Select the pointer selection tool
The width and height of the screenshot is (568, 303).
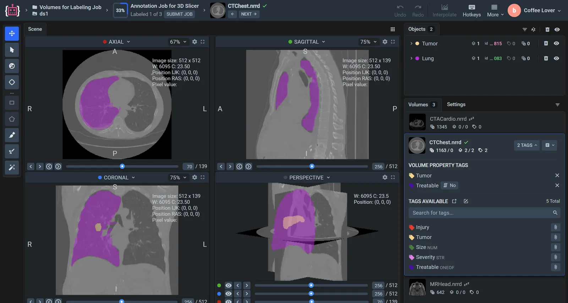tap(12, 50)
